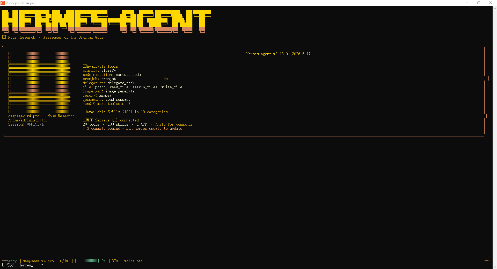Click the "file: patch, read_file" tools line
The image size is (497, 269).
133,87
